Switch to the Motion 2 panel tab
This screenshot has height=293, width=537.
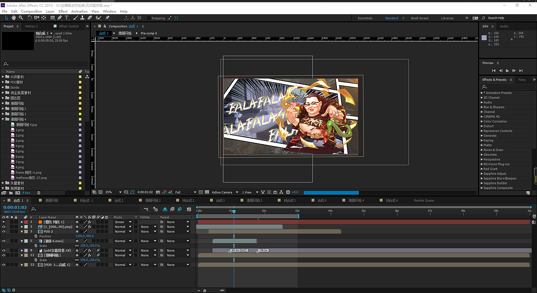coord(31,26)
